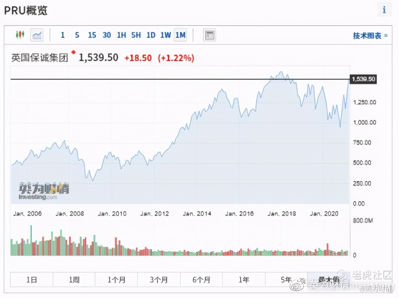Set chart interval to 1 minute
Viewport: 399px width, 298px height.
coord(63,35)
